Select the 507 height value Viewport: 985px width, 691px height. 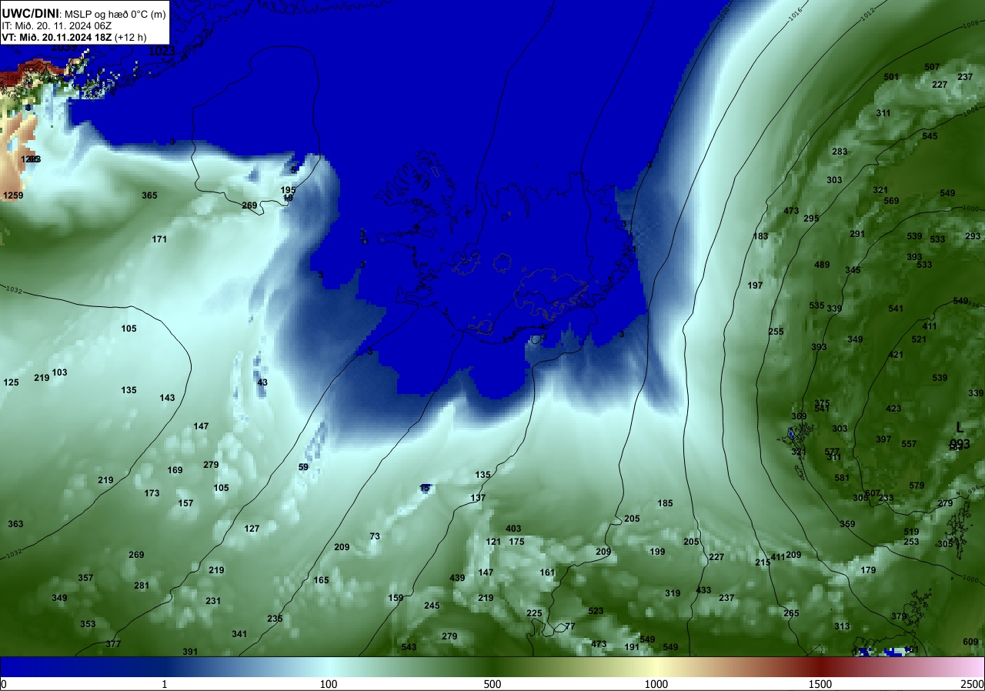pos(932,67)
